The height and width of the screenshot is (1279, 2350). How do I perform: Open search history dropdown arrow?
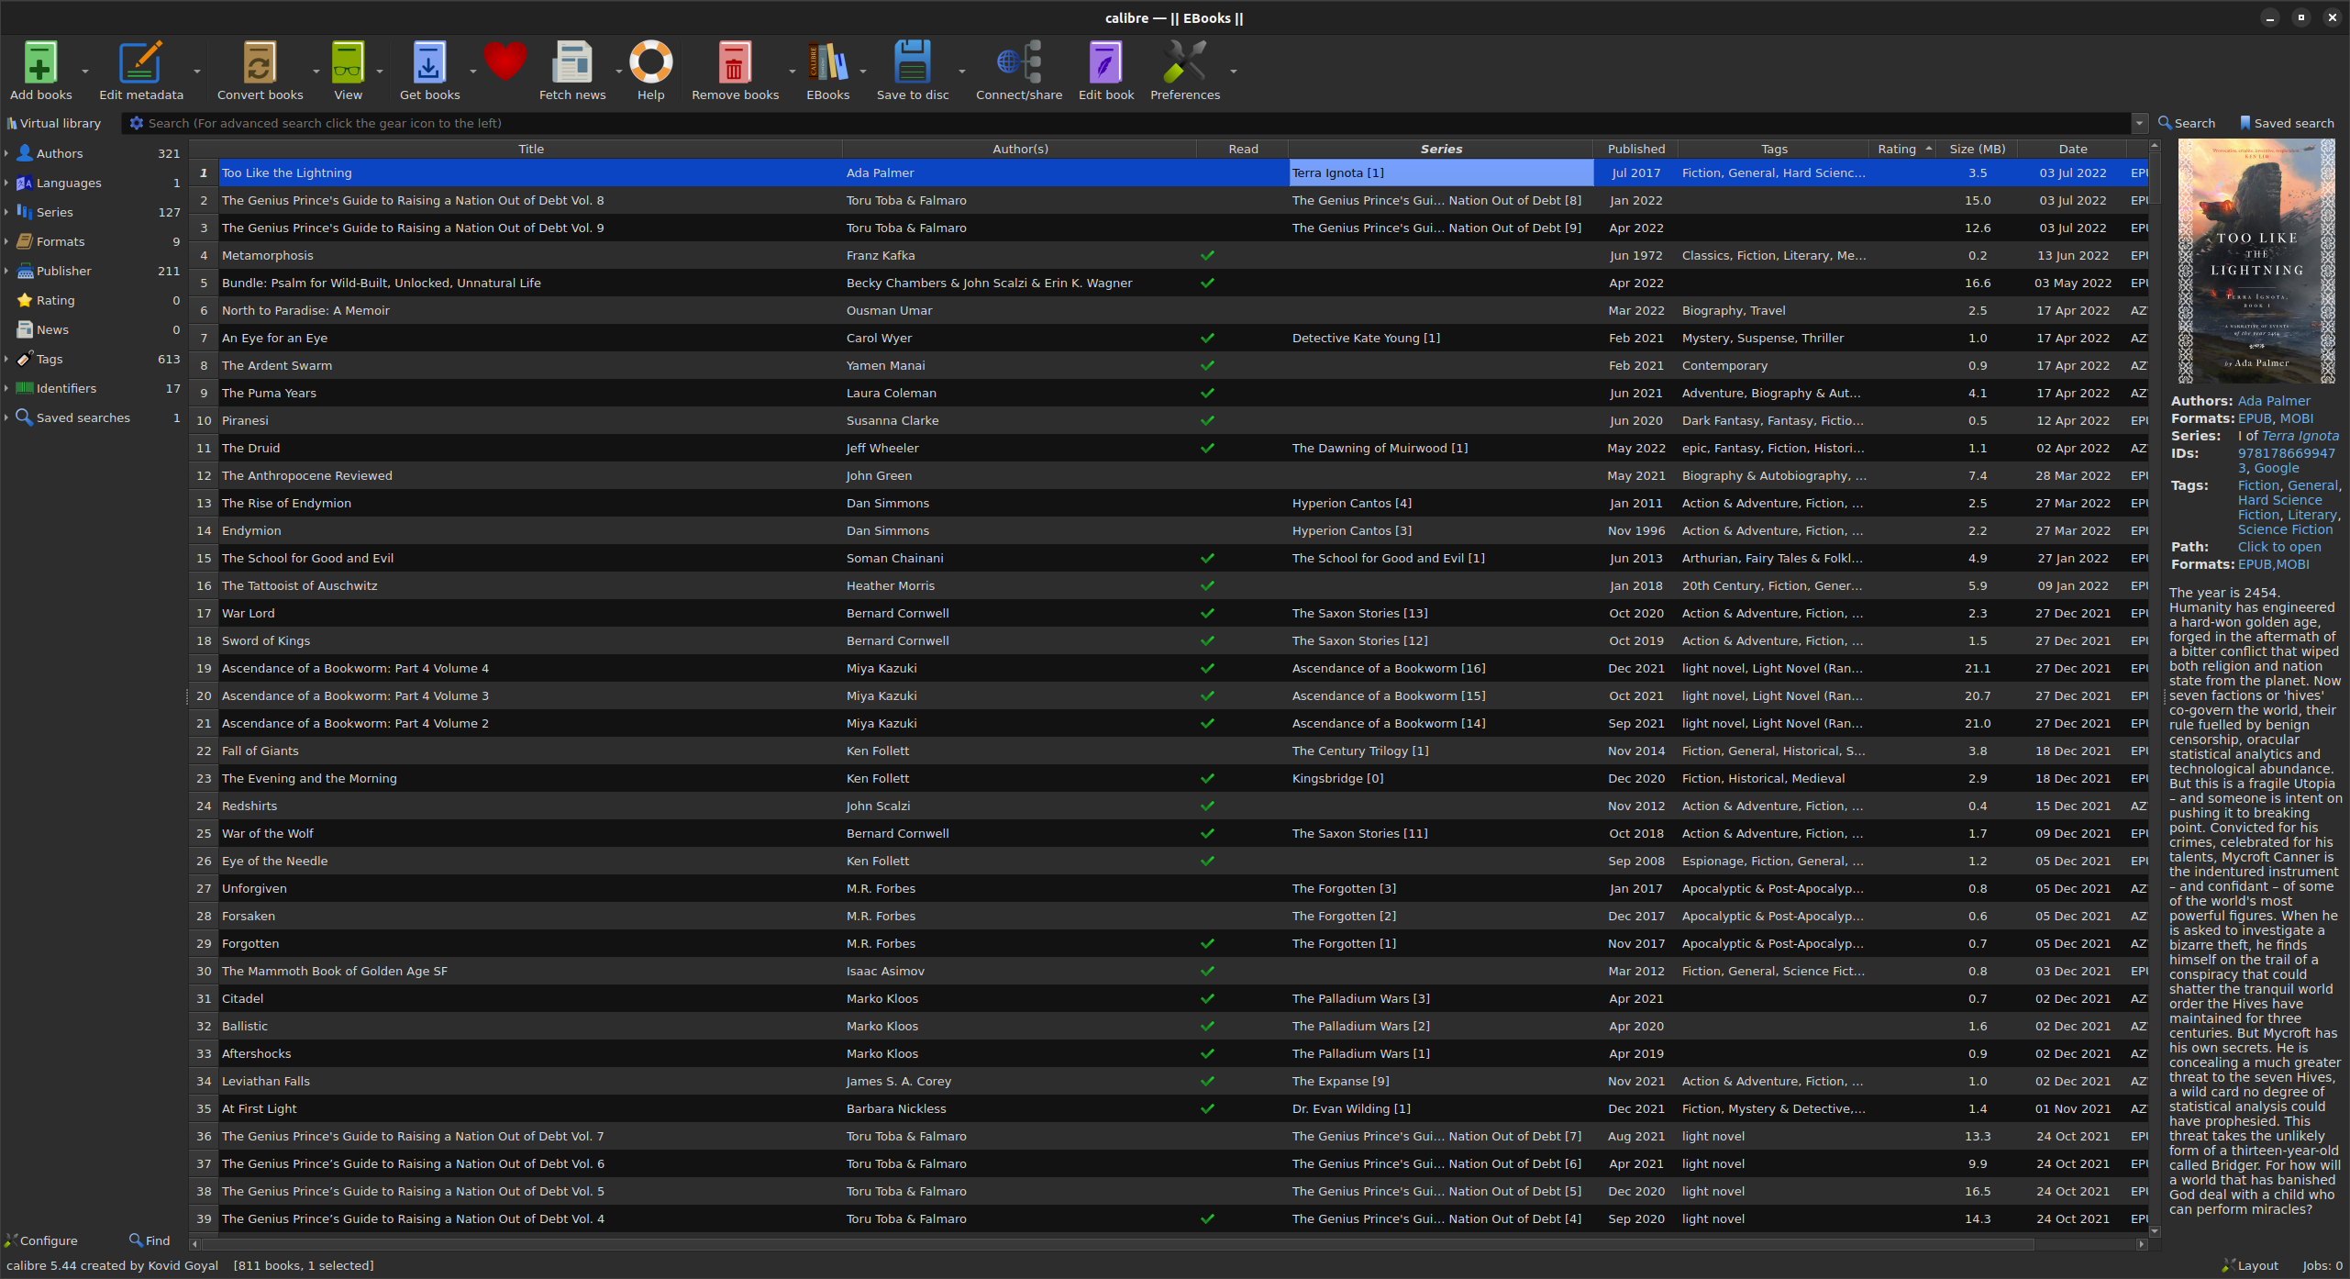[x=2139, y=123]
